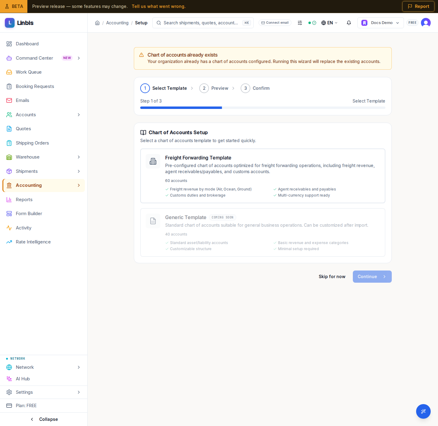Select the Generic Template card
The image size is (438, 426).
[x=263, y=232]
